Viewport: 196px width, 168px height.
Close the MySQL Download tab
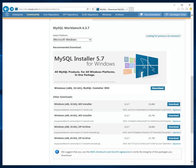point(127,9)
